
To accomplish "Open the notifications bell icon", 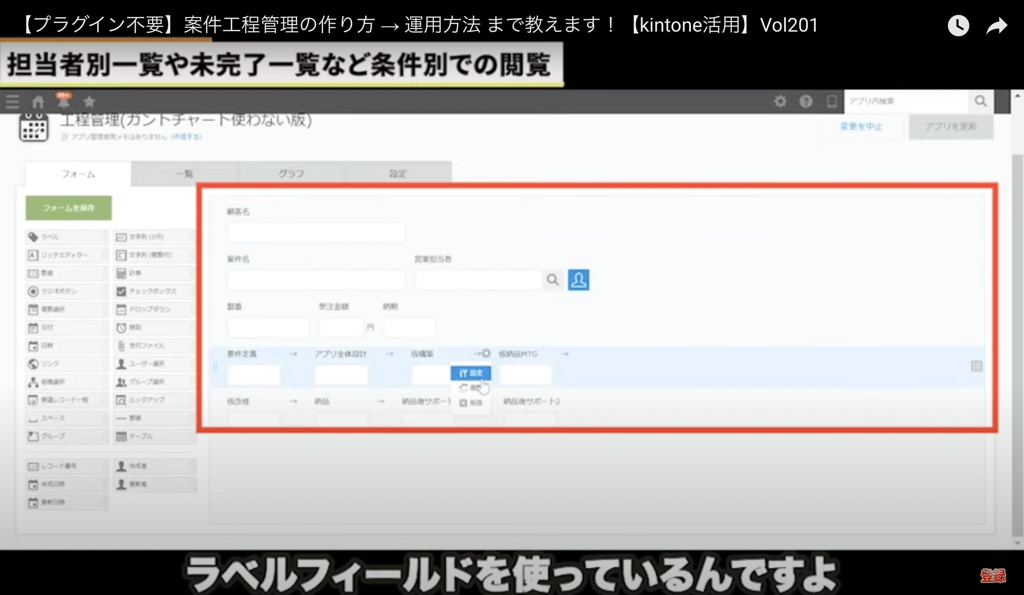I will point(63,101).
